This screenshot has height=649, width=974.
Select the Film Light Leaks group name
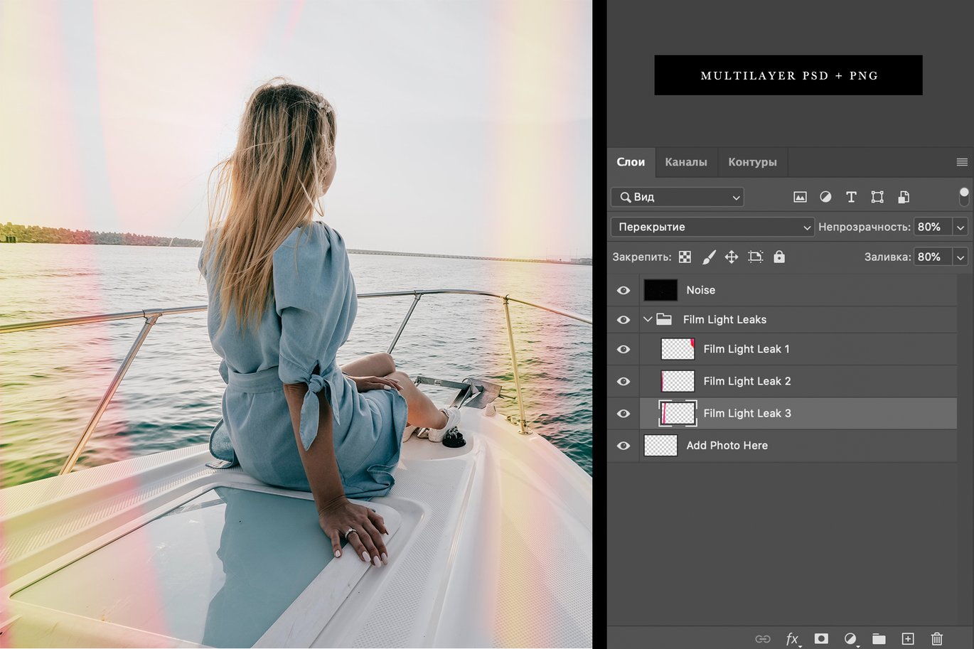[724, 319]
